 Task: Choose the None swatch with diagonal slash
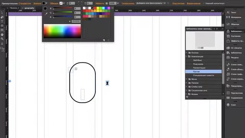pos(84,8)
